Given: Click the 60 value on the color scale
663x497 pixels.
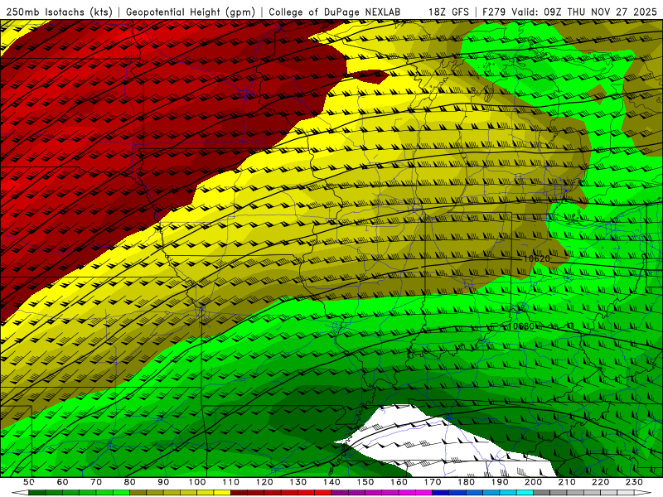Looking at the screenshot, I should (x=62, y=482).
